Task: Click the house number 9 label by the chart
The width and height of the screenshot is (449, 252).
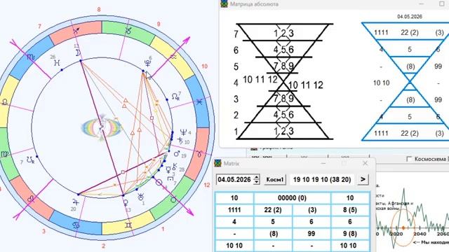Action: (159, 24)
